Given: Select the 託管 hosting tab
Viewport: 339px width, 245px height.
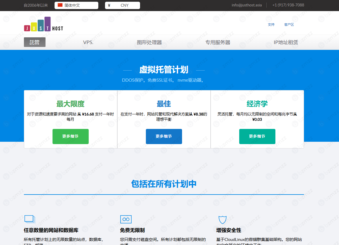Looking at the screenshot, I should (35, 42).
